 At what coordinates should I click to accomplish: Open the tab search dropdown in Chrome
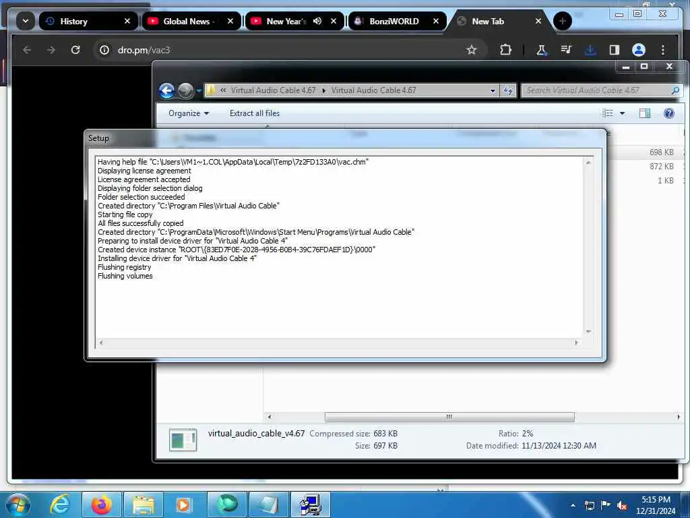(26, 21)
